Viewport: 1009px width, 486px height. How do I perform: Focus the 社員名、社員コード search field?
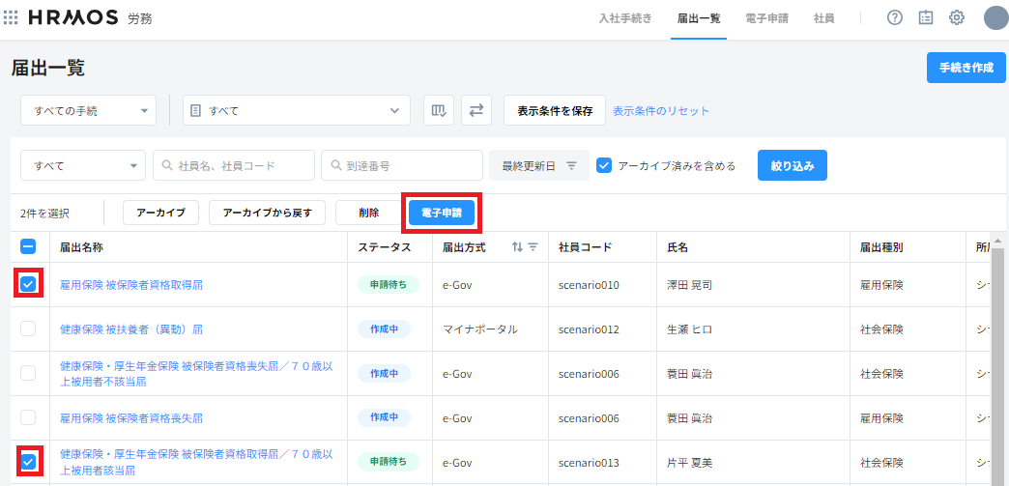click(x=234, y=165)
